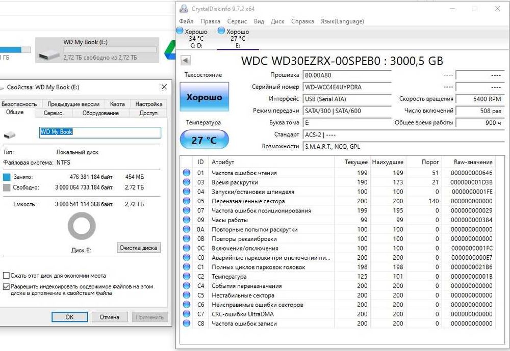Click status icon of attribute 09 row

[186, 220]
